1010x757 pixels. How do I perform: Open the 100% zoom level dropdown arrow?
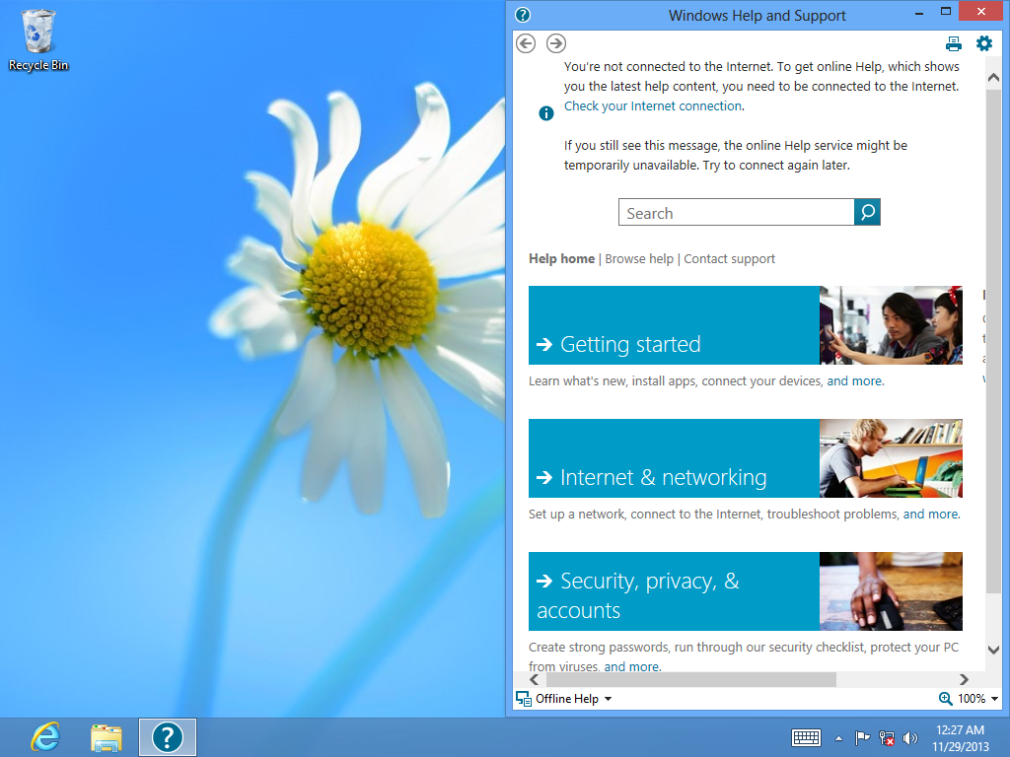click(994, 699)
